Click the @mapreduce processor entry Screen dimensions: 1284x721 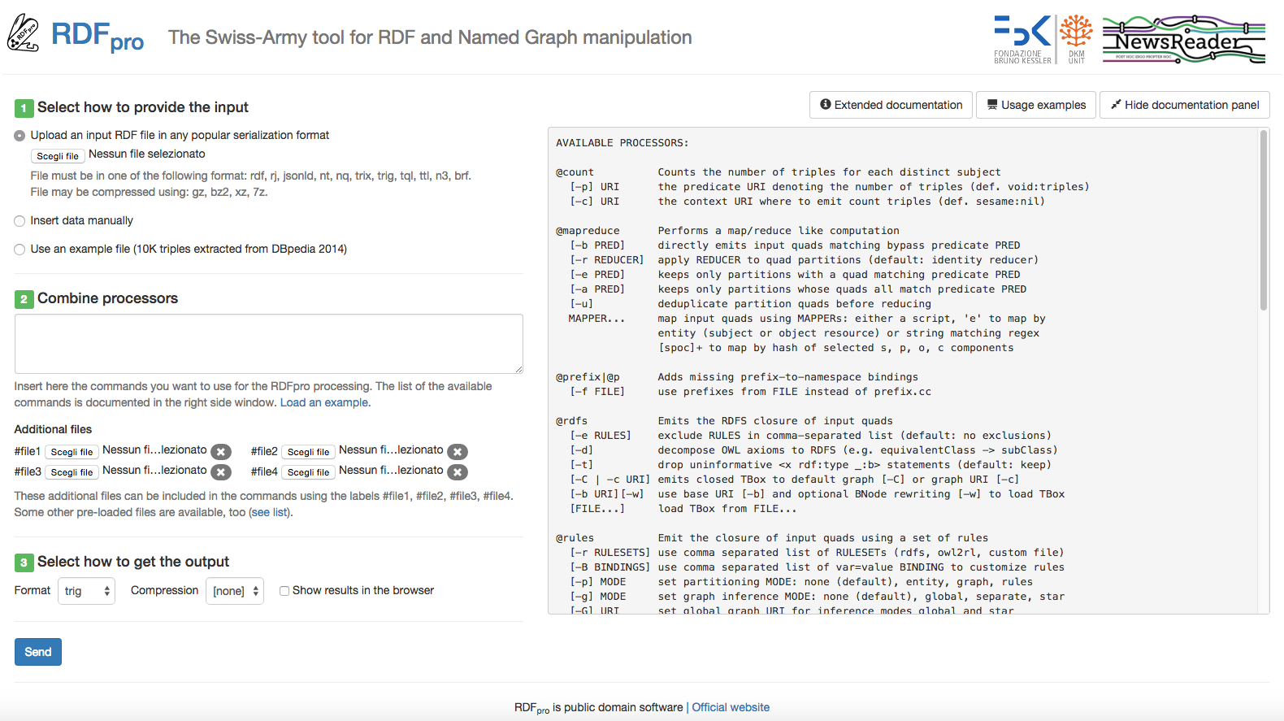click(588, 231)
